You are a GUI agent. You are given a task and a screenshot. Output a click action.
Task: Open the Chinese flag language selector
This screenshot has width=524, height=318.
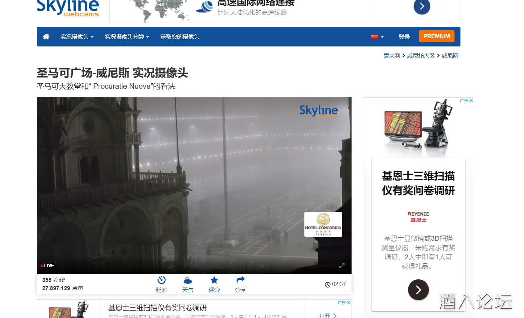376,36
